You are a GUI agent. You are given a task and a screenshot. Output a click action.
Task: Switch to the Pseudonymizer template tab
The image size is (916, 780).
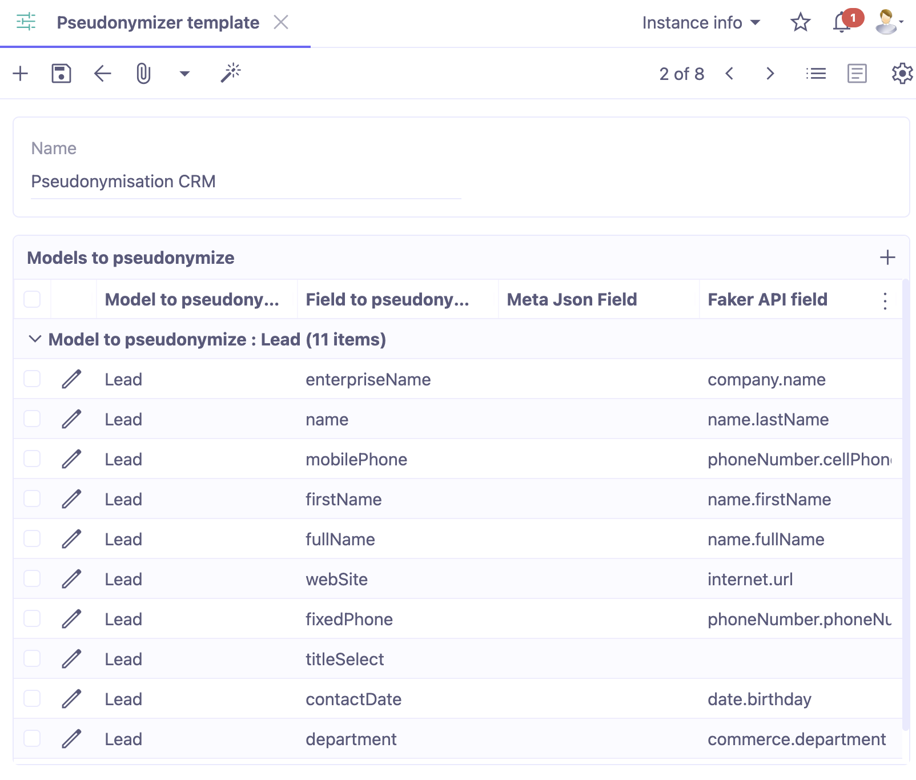click(x=158, y=23)
